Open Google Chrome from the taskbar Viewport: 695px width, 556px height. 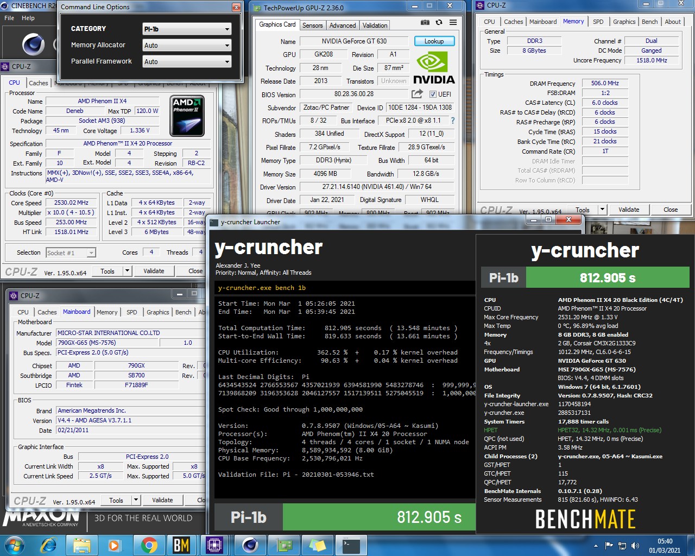coord(148,545)
